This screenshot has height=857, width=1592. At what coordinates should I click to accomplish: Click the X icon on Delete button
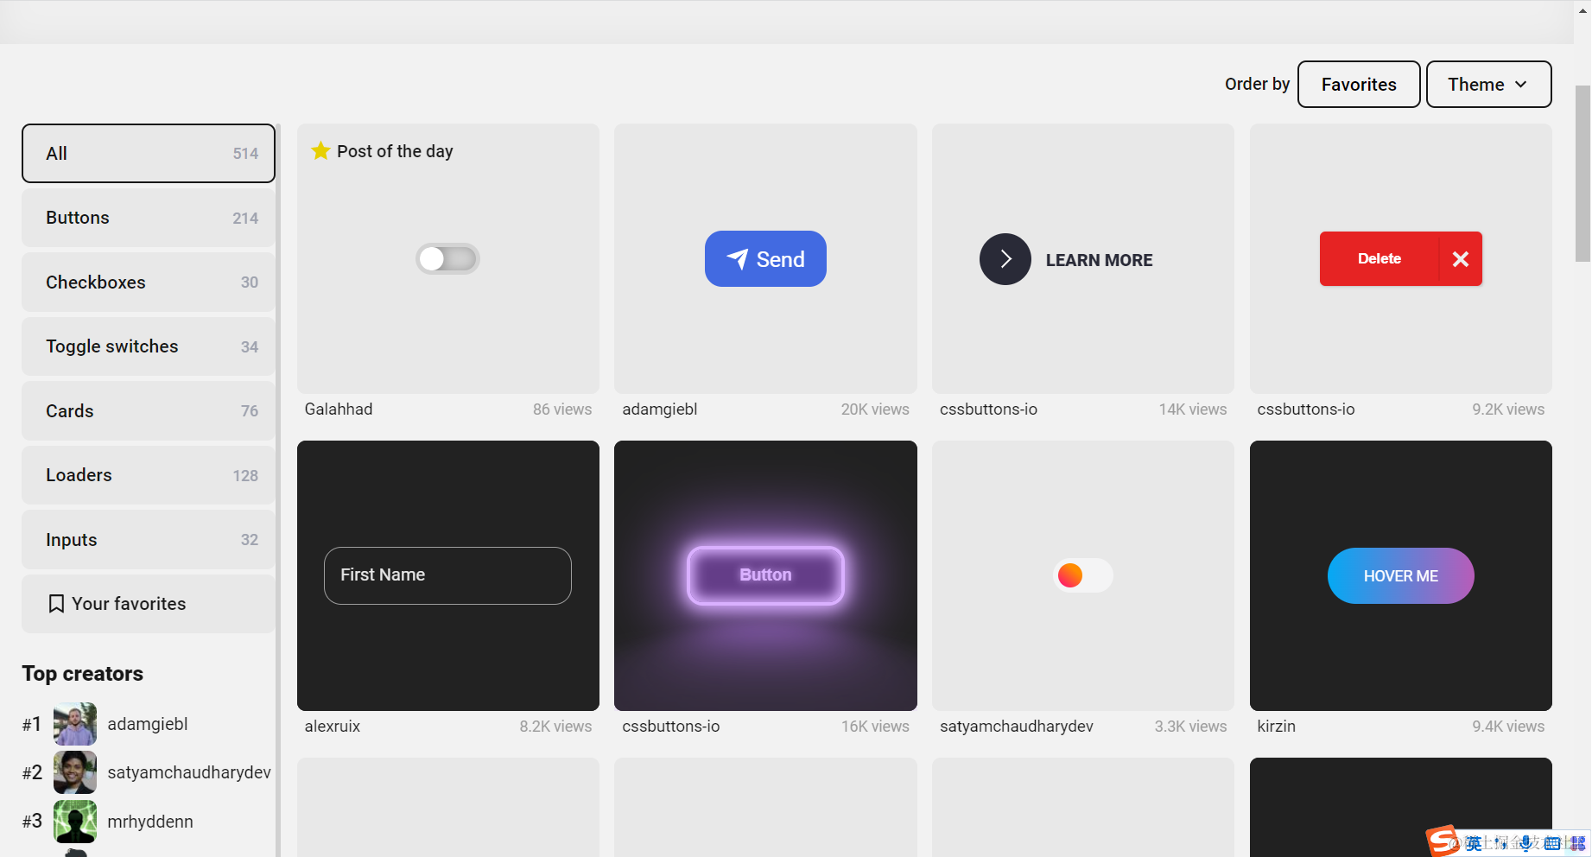tap(1461, 259)
